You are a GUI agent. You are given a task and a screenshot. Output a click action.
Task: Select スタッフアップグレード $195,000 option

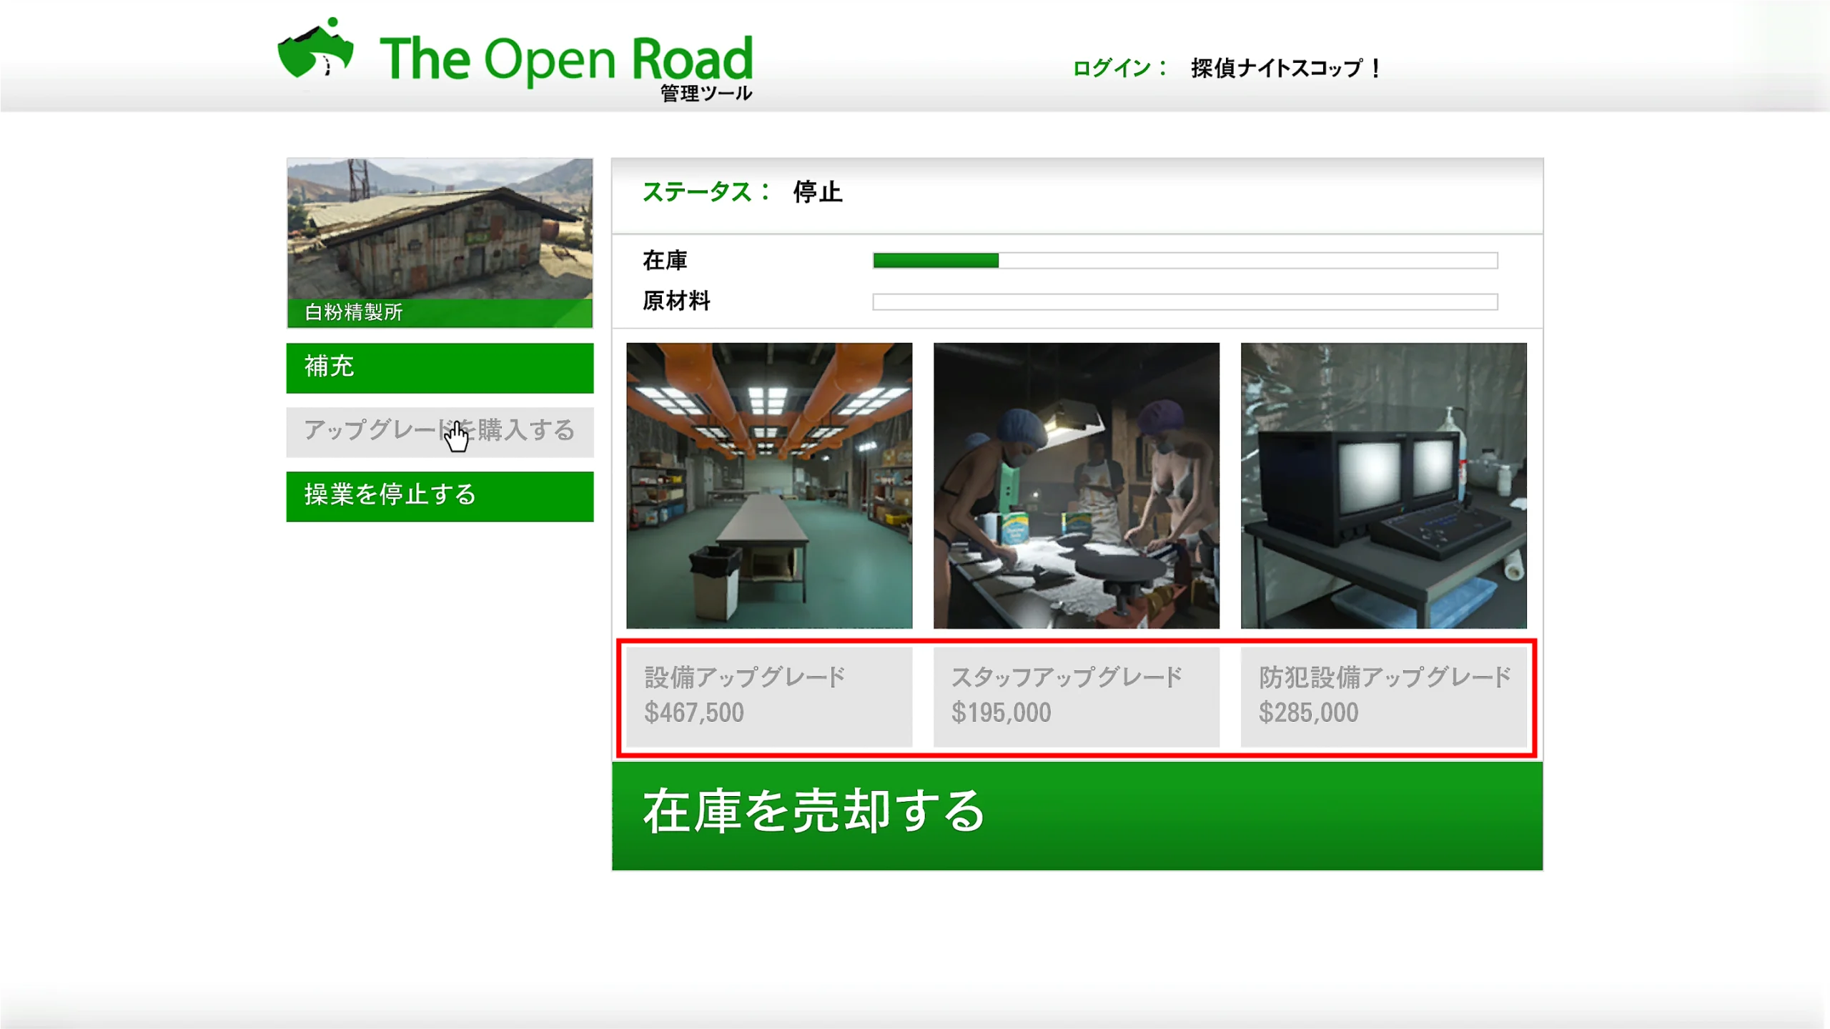(1076, 696)
